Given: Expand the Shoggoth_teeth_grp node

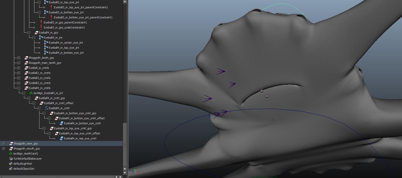Looking at the screenshot, I should coord(19,58).
